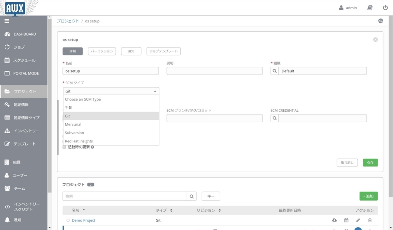Toggle the hamburger sidebar menu

click(7, 21)
